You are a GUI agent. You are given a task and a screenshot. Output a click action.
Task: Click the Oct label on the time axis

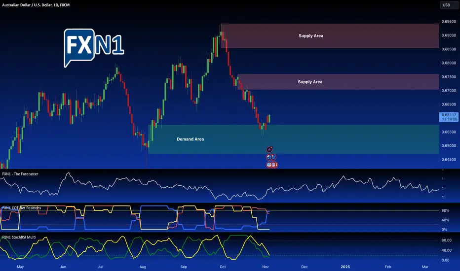pyautogui.click(x=223, y=267)
